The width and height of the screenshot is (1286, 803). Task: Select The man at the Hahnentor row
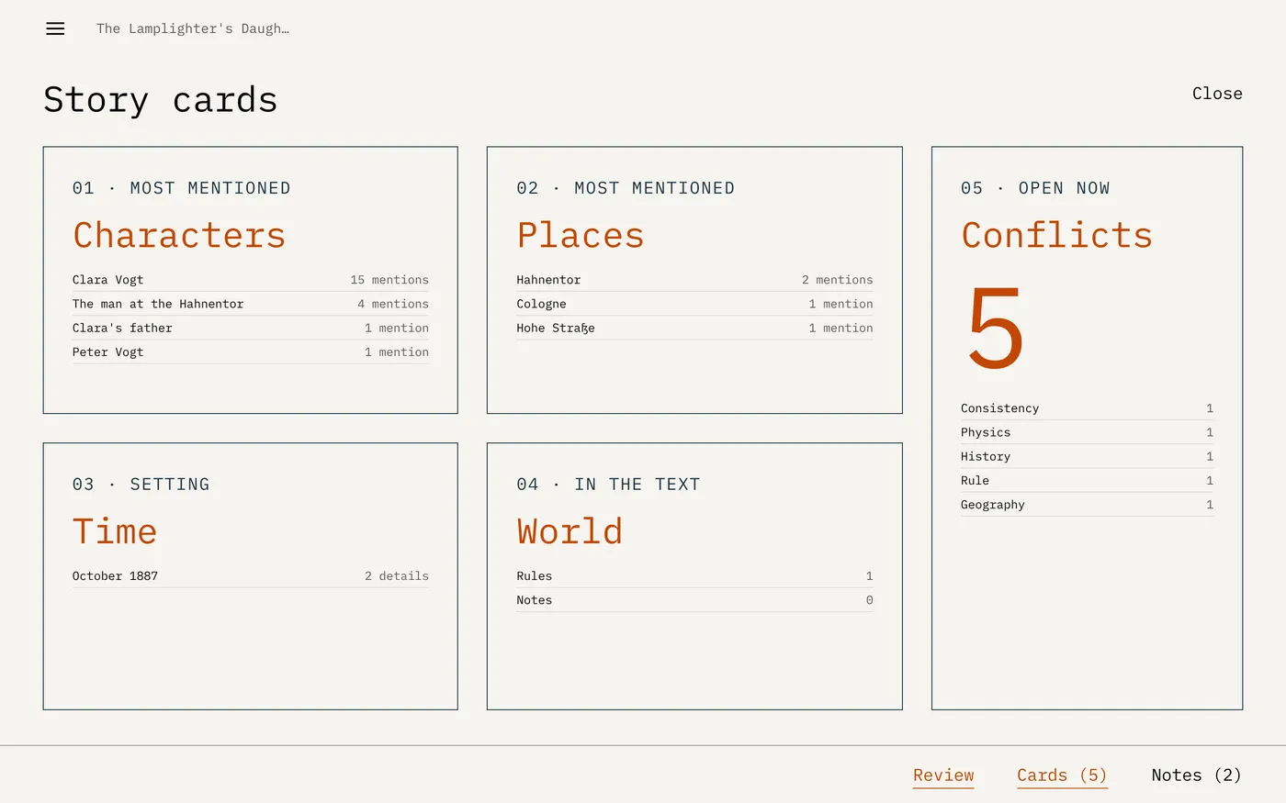pyautogui.click(x=251, y=304)
